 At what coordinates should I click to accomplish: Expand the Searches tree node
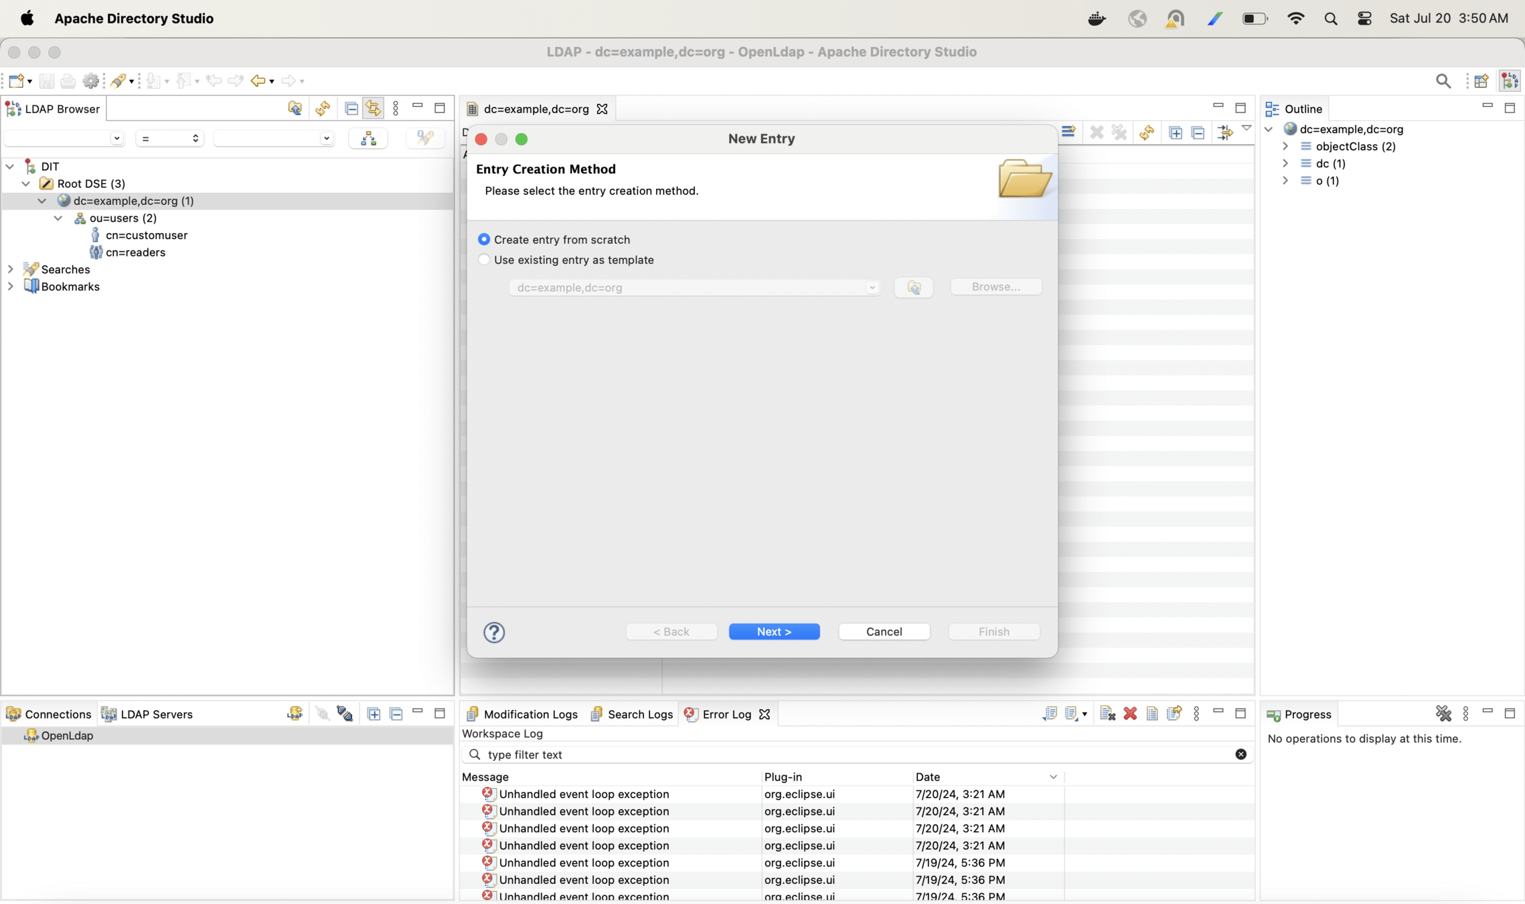[x=10, y=269]
